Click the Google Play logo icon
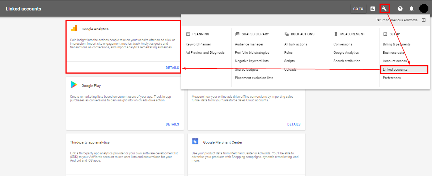432x176 pixels. coord(73,85)
